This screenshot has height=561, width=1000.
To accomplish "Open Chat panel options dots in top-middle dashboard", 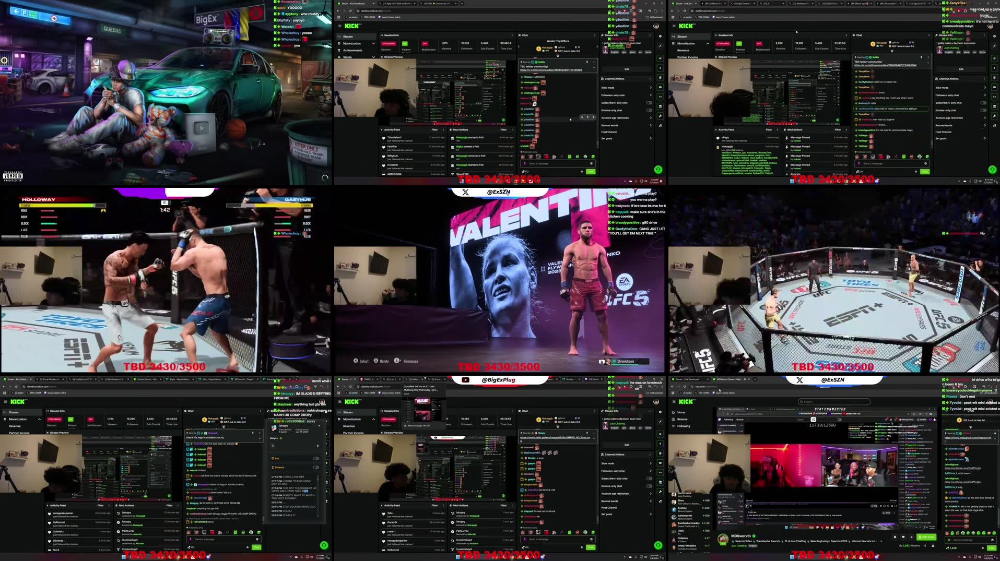I will tap(594, 35).
